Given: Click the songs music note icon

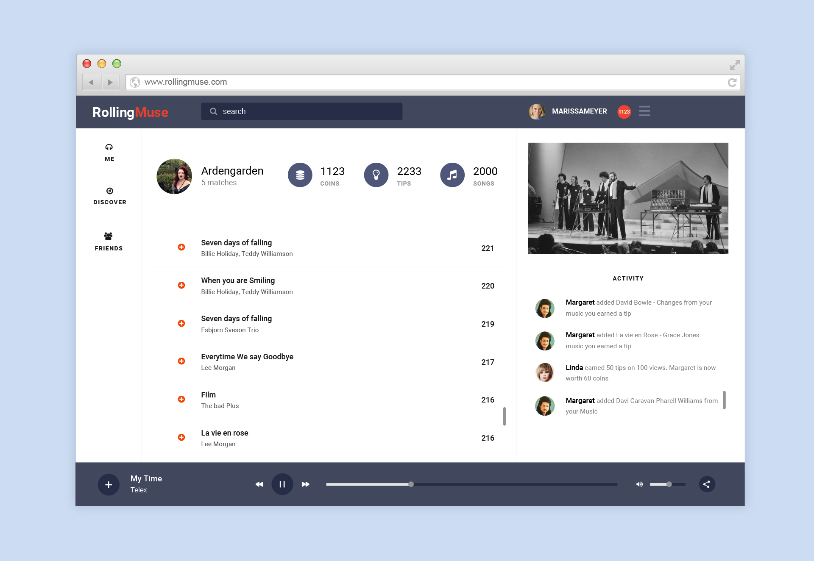Looking at the screenshot, I should tap(452, 175).
